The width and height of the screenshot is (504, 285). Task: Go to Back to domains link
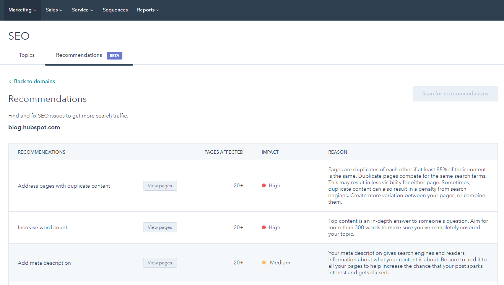coord(34,81)
